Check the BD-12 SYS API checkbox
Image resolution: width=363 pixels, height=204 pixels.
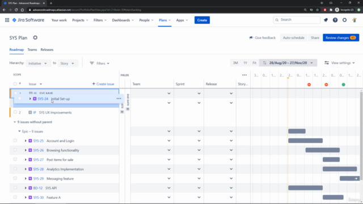(15, 188)
